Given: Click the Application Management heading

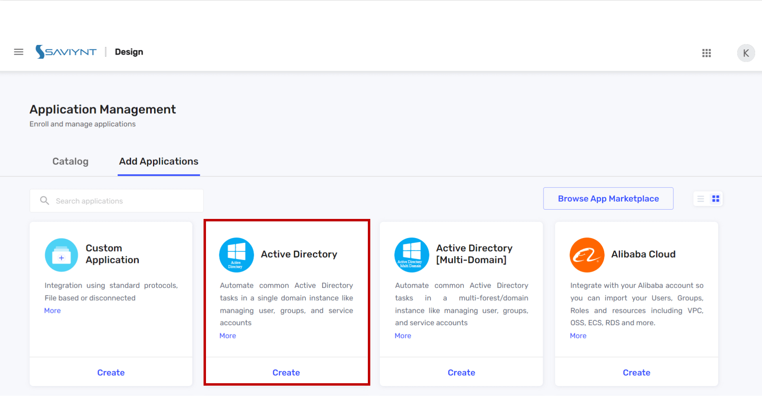Looking at the screenshot, I should [103, 110].
